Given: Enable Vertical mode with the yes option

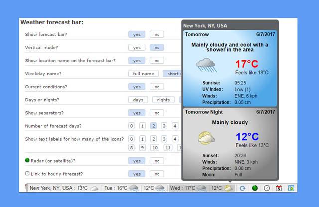Looking at the screenshot, I should (136, 47).
